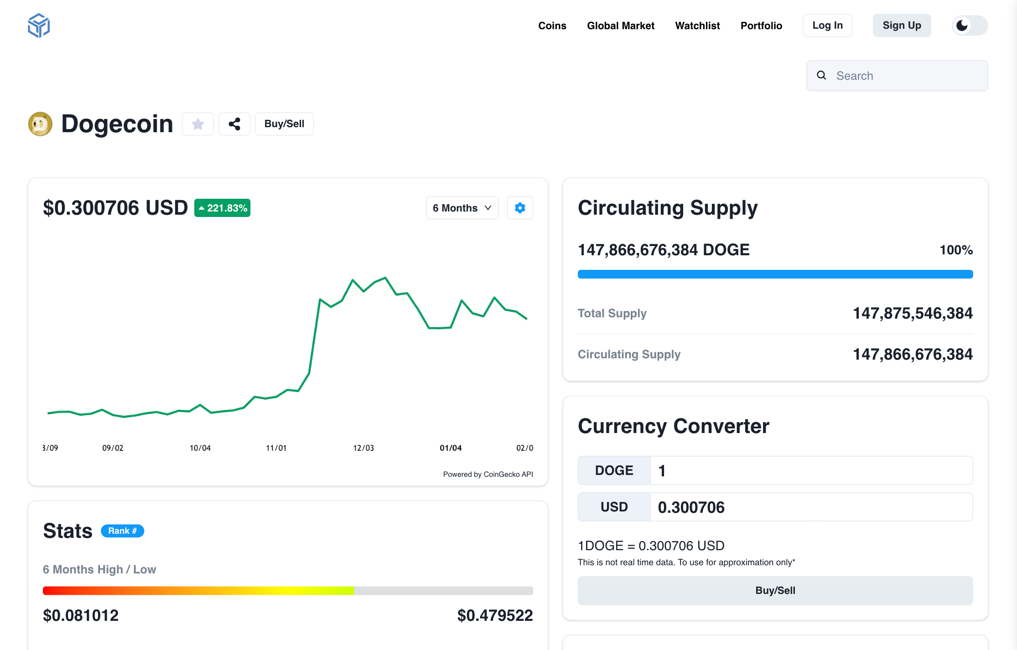Focus the DOGE amount input field
This screenshot has width=1017, height=650.
coord(811,470)
